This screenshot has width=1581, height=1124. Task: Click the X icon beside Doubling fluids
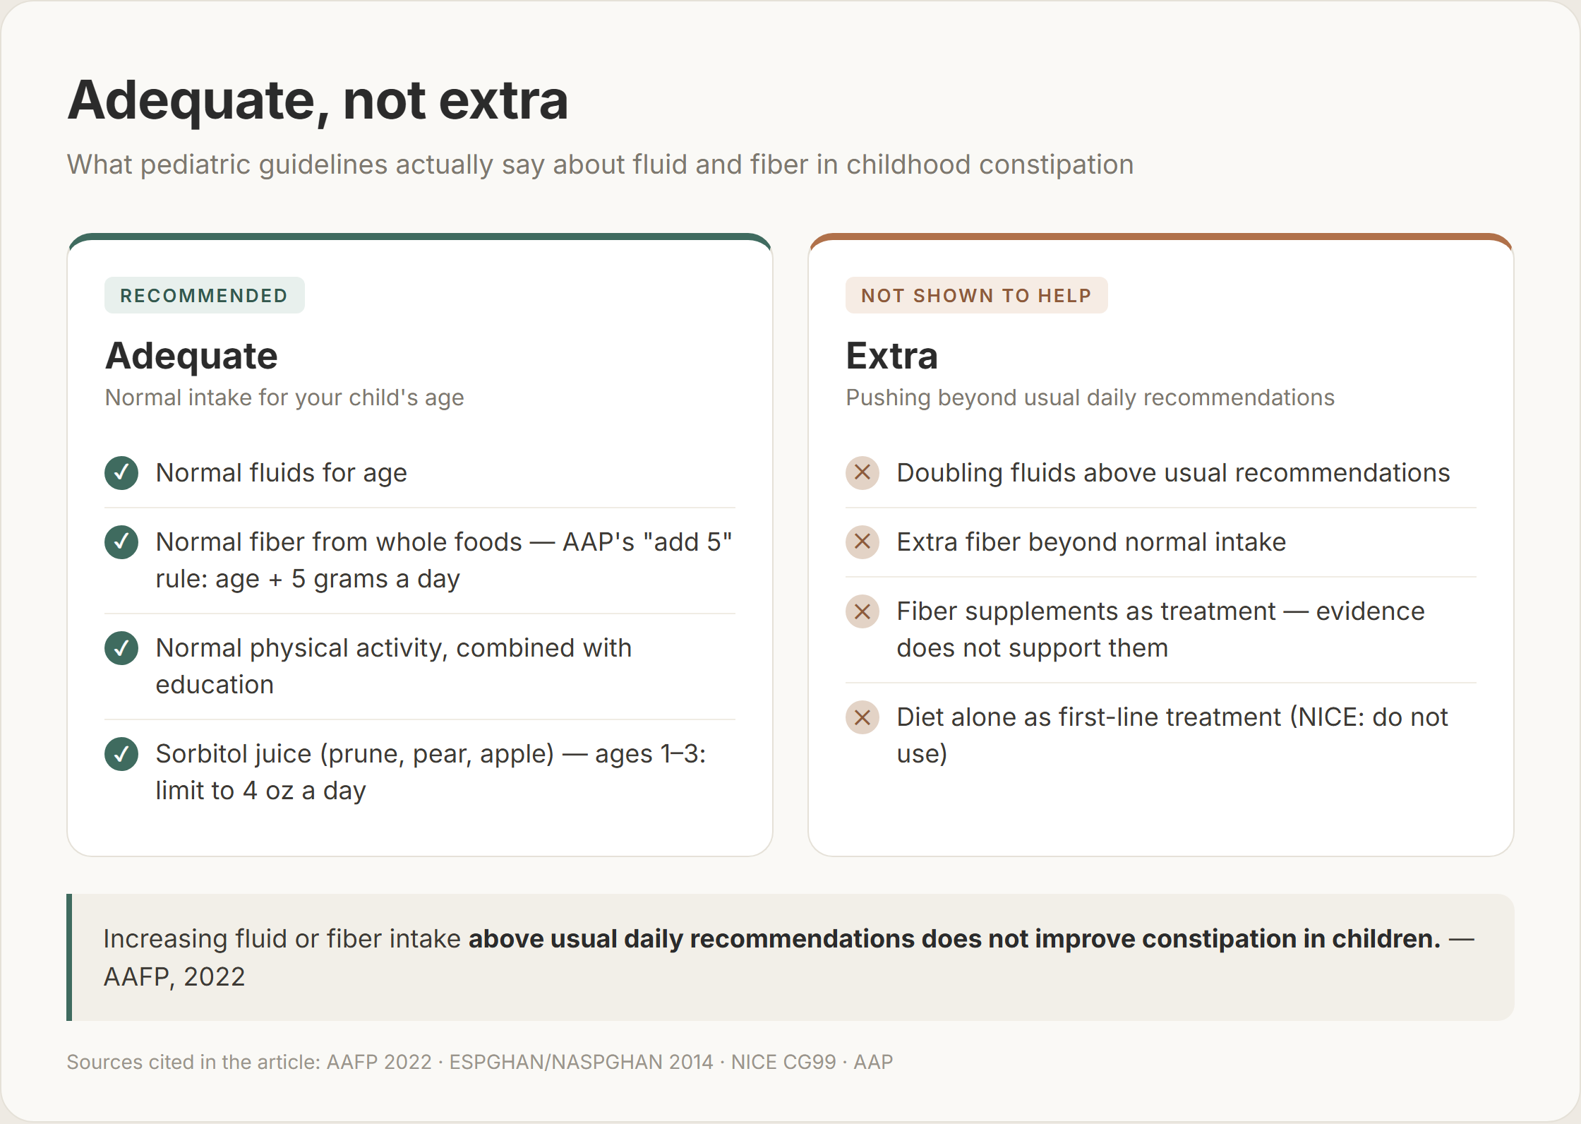862,473
